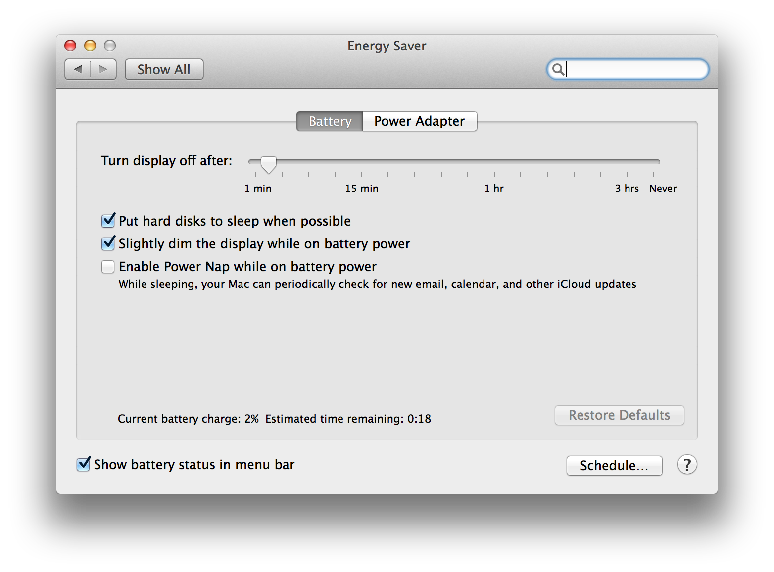Enable Power Nap while on battery power
774x572 pixels.
(x=108, y=267)
